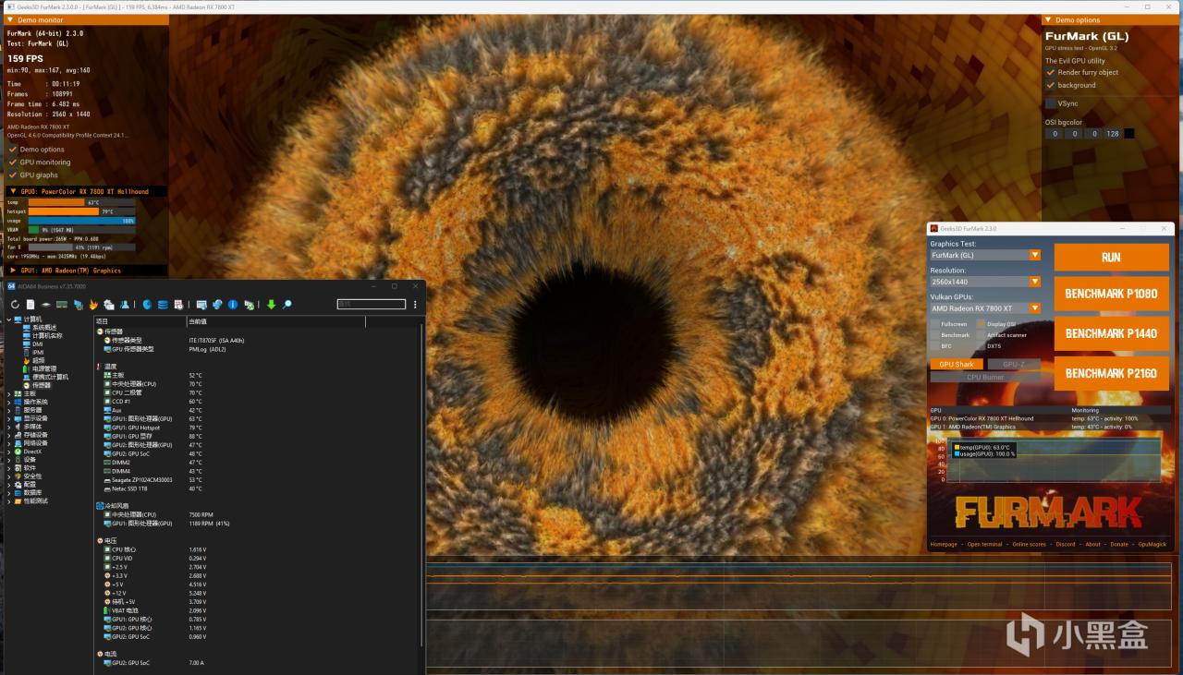
Task: Click the 电源管理 battery icon in AIDA64 tree
Action: [27, 368]
